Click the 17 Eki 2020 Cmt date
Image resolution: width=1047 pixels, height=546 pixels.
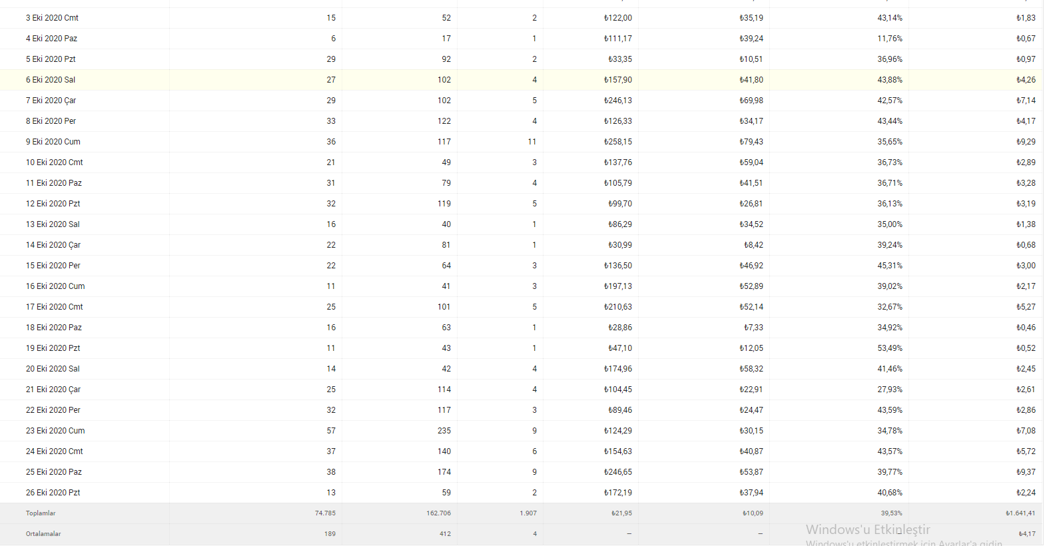[x=55, y=307]
